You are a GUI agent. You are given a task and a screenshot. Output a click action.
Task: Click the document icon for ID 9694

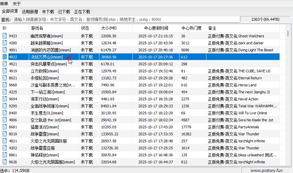click(x=5, y=99)
